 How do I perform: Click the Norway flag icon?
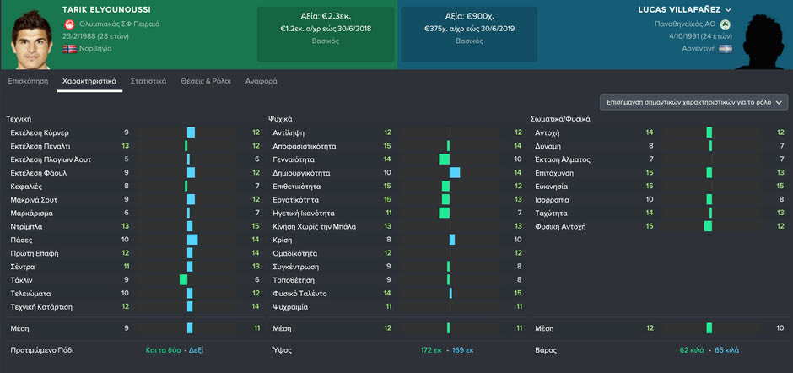tap(69, 49)
